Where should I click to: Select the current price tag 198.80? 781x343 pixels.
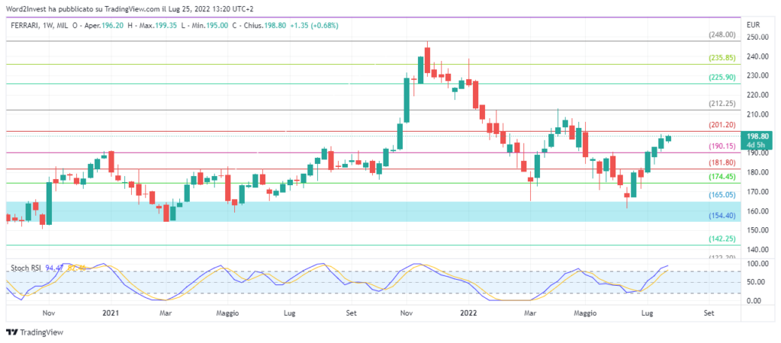[755, 135]
